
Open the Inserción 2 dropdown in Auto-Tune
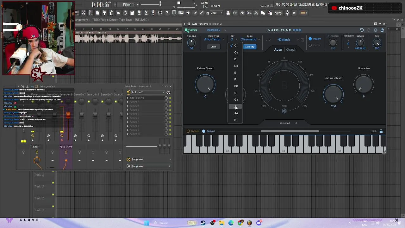[216, 30]
